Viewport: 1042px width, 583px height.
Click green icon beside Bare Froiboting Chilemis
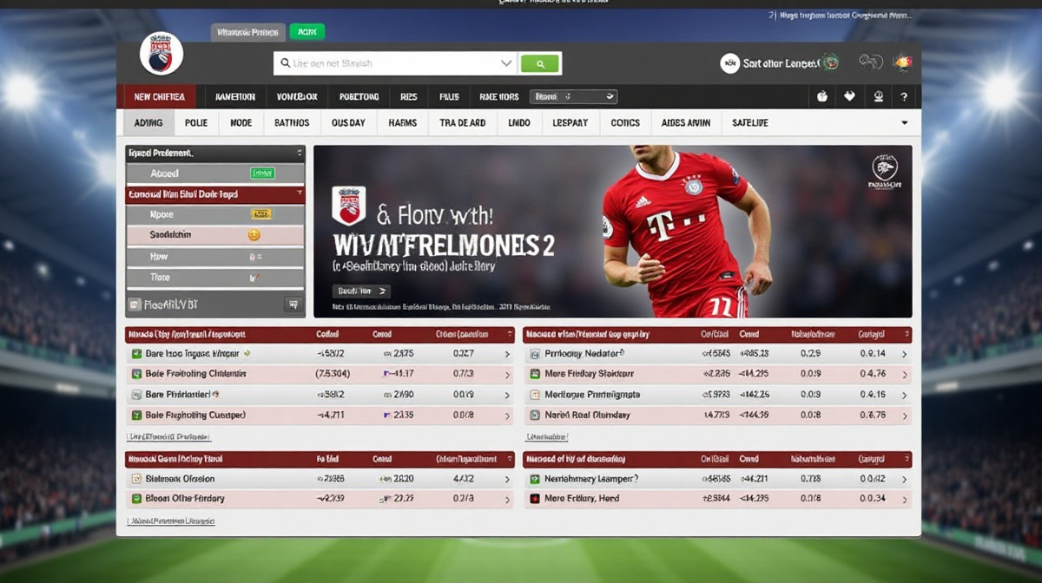click(136, 374)
